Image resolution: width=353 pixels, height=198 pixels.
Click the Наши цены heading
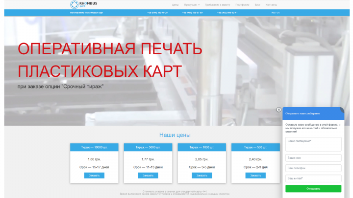click(175, 135)
